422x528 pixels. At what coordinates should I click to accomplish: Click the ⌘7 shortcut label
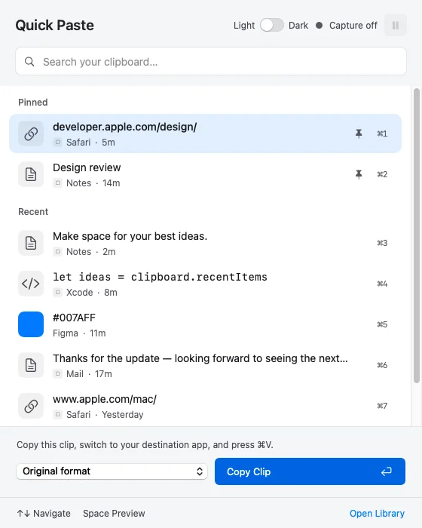point(382,406)
